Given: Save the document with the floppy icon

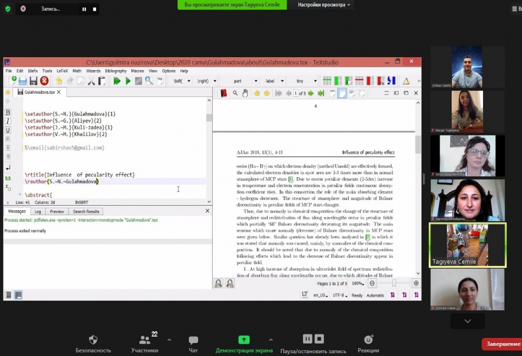Looking at the screenshot, I should point(33,81).
